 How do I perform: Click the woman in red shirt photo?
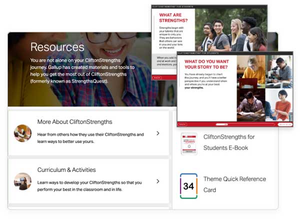pos(279,105)
